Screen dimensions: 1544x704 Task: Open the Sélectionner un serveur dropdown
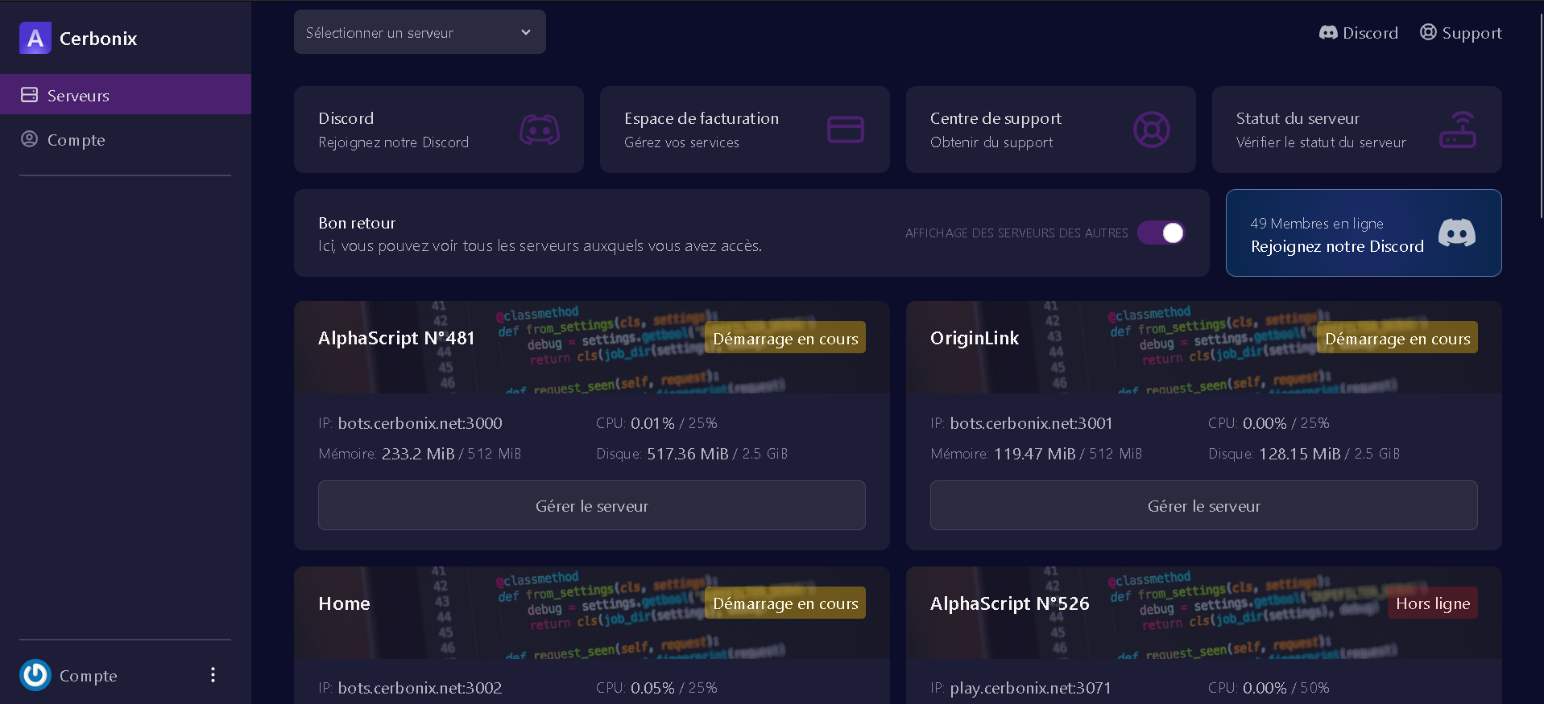click(x=420, y=32)
